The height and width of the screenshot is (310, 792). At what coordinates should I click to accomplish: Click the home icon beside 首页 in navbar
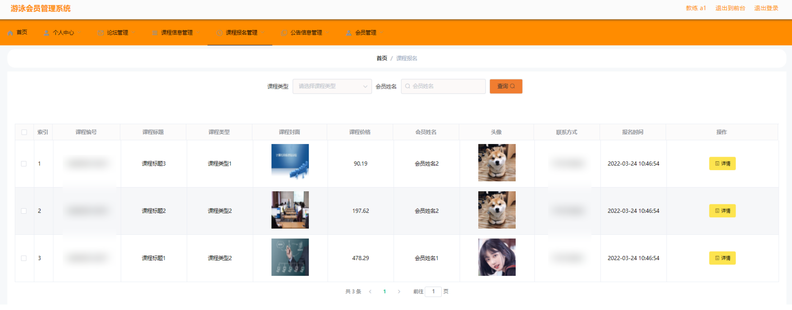(x=10, y=33)
